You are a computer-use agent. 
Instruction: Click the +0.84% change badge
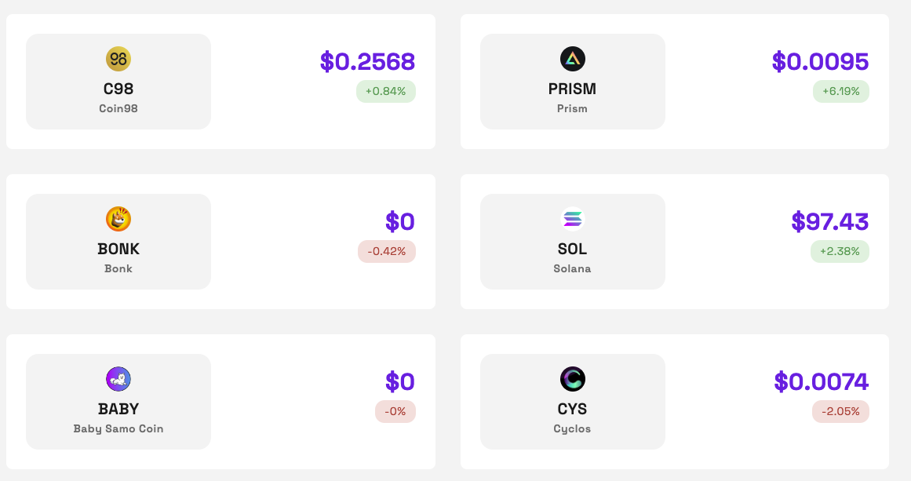pos(385,91)
